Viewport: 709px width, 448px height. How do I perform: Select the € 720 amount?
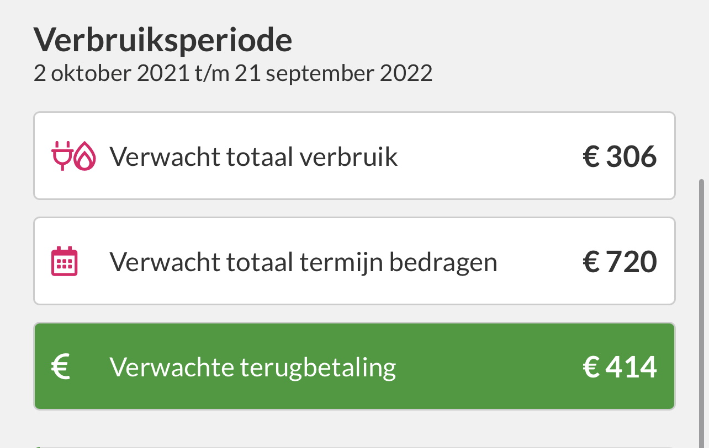[x=620, y=262]
